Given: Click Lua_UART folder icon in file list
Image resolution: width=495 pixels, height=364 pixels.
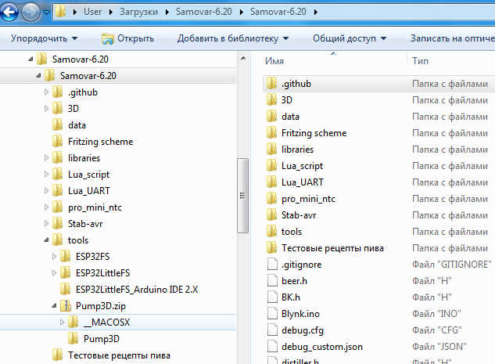Looking at the screenshot, I should coord(271,182).
